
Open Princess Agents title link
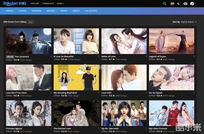14,129
